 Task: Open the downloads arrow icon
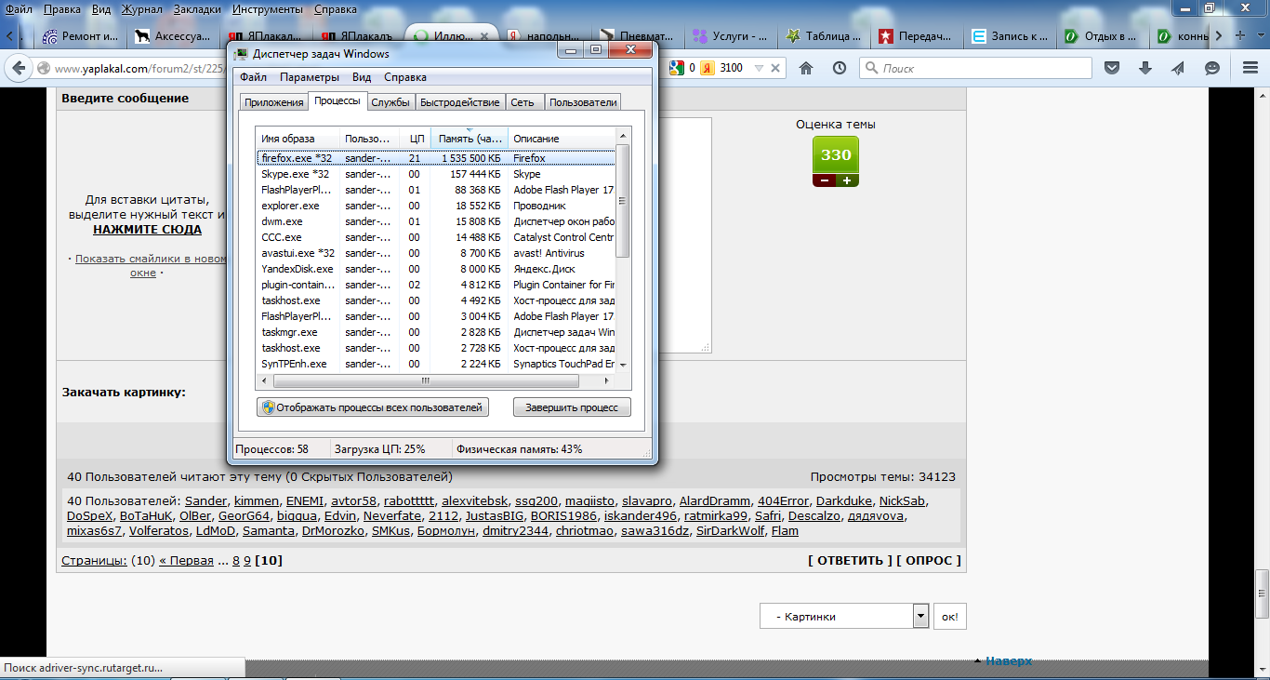[x=1144, y=68]
